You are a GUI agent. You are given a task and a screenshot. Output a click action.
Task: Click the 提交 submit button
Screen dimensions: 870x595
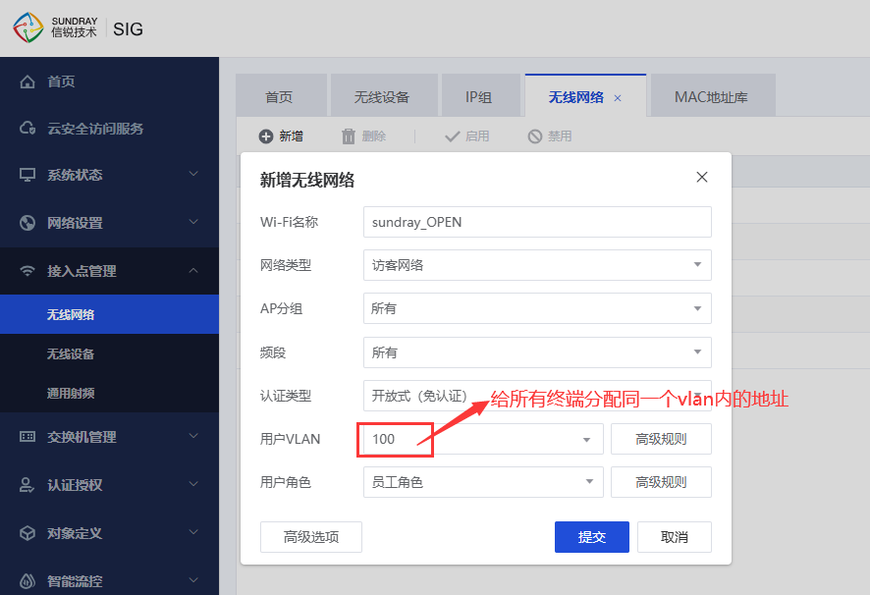click(591, 537)
